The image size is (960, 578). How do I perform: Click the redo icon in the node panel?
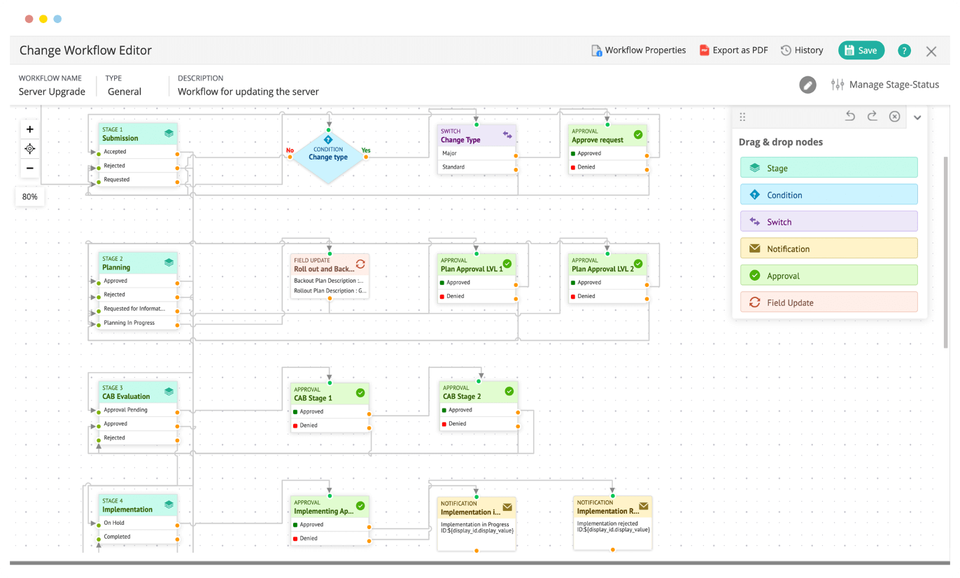(x=872, y=116)
